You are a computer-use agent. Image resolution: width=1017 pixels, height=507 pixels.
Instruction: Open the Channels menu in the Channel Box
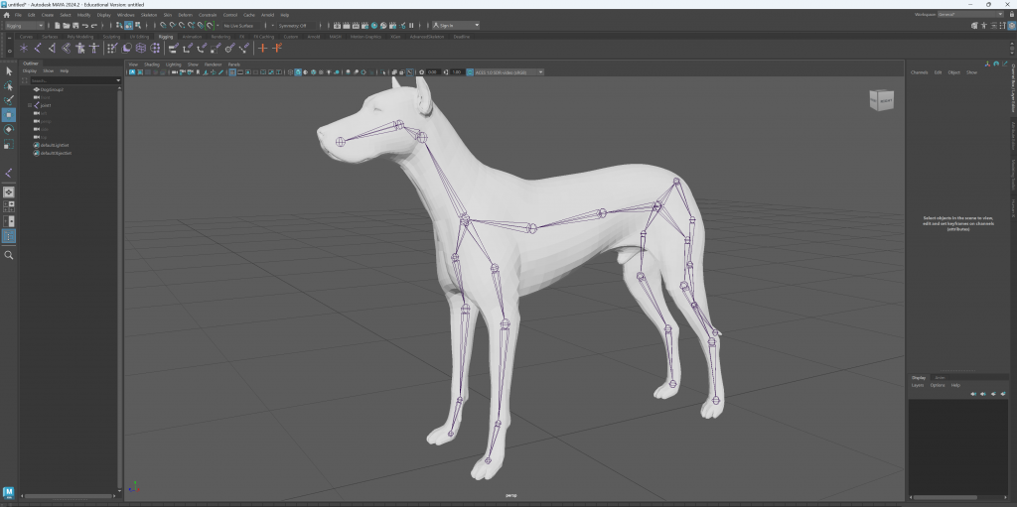point(919,72)
